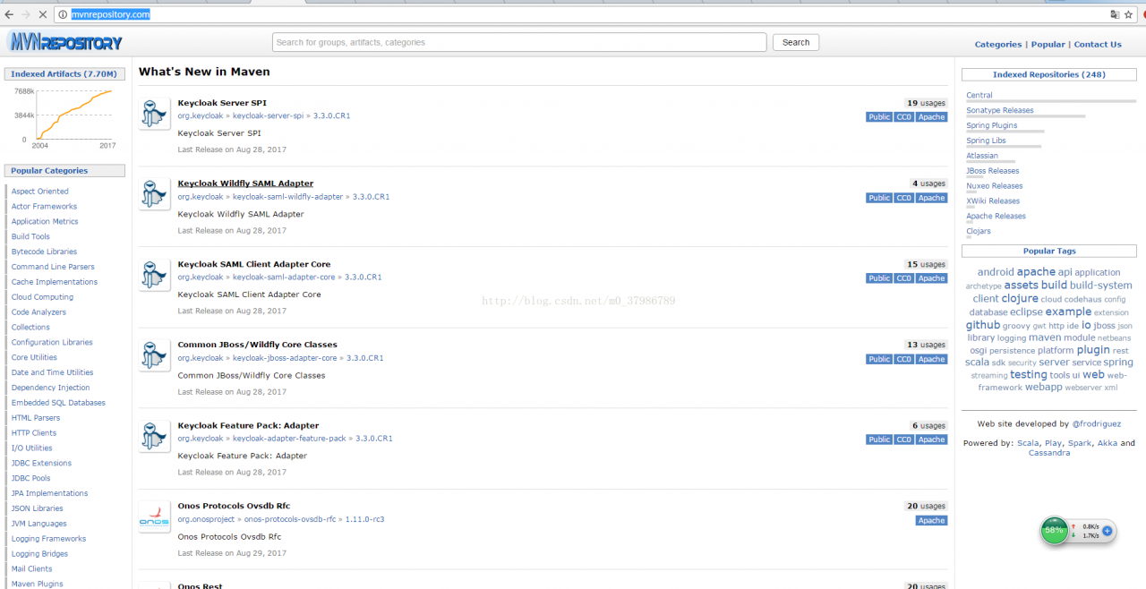
Task: Click the blue plus on network widget
Action: tap(1107, 531)
